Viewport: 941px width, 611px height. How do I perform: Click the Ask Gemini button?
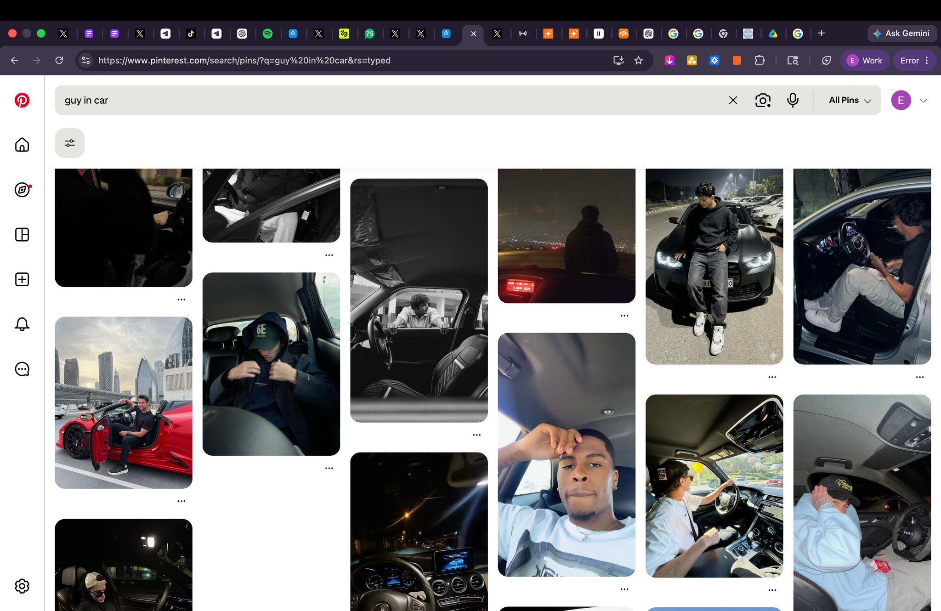pyautogui.click(x=901, y=34)
